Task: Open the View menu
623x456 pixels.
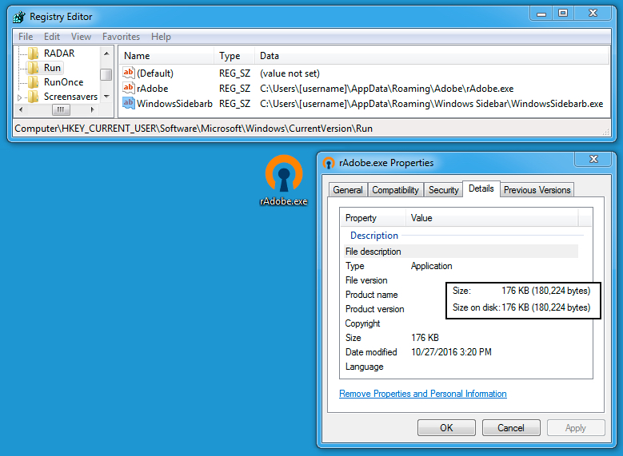Action: tap(81, 37)
